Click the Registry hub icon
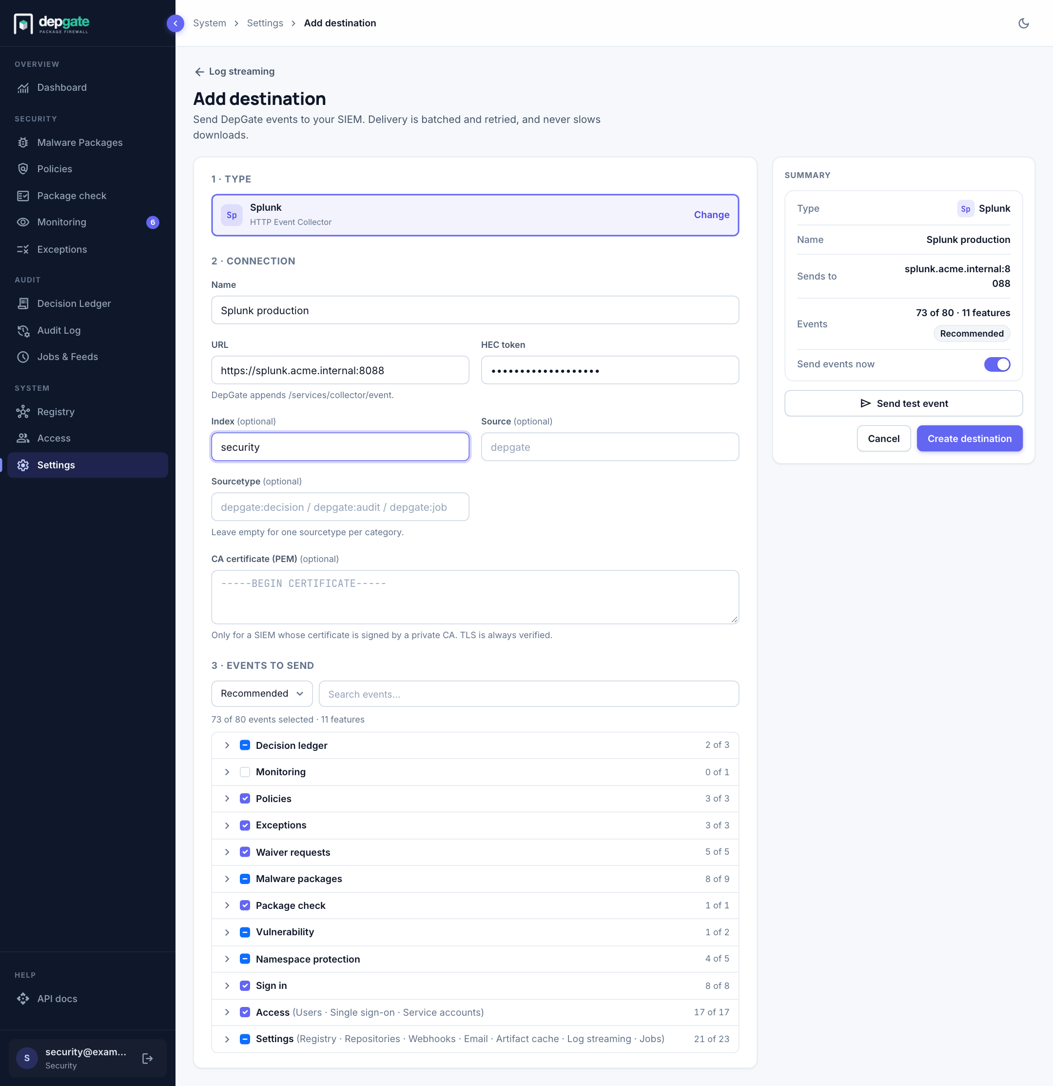Image resolution: width=1053 pixels, height=1086 pixels. (23, 412)
